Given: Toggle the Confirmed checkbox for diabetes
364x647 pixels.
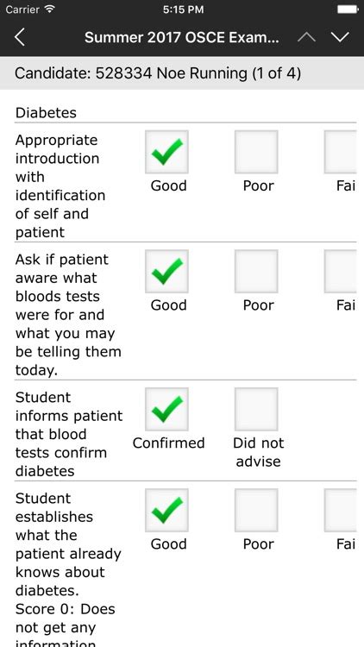Looking at the screenshot, I should click(x=166, y=409).
